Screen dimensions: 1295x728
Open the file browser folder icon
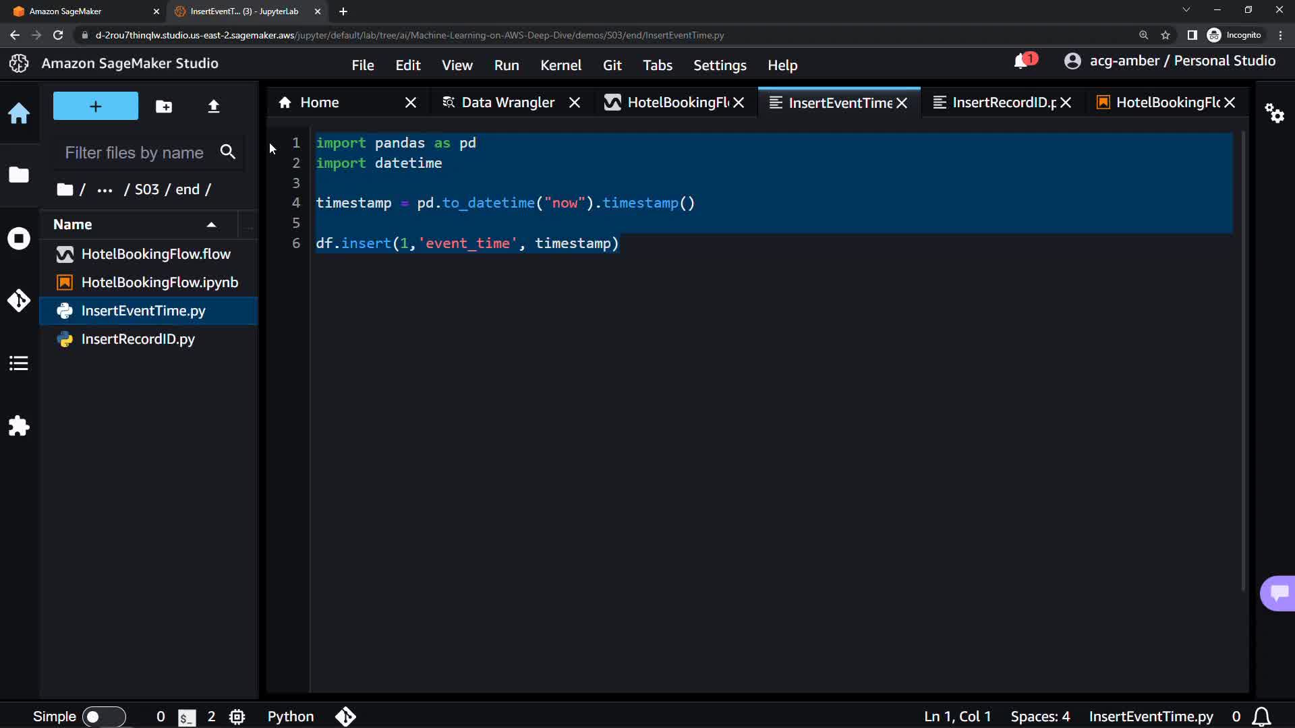[19, 175]
